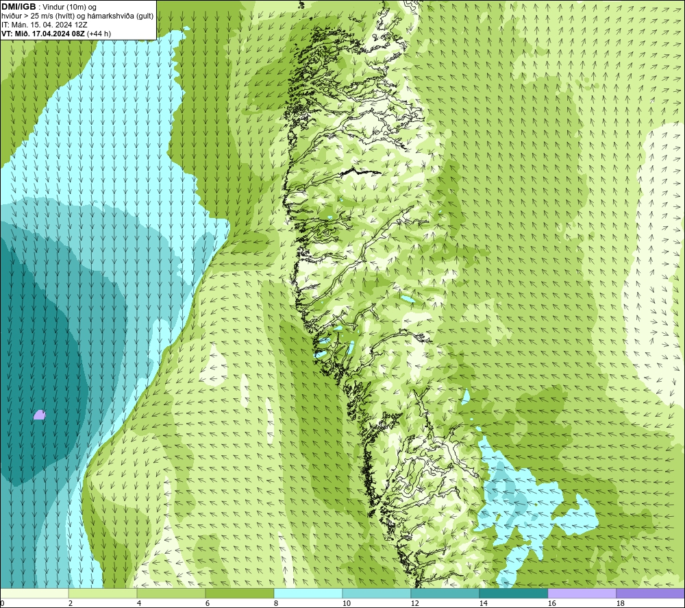Viewport: 685px width, 608px height.
Task: Click the 2–4 m/s light green legend swatch
Action: click(x=103, y=593)
